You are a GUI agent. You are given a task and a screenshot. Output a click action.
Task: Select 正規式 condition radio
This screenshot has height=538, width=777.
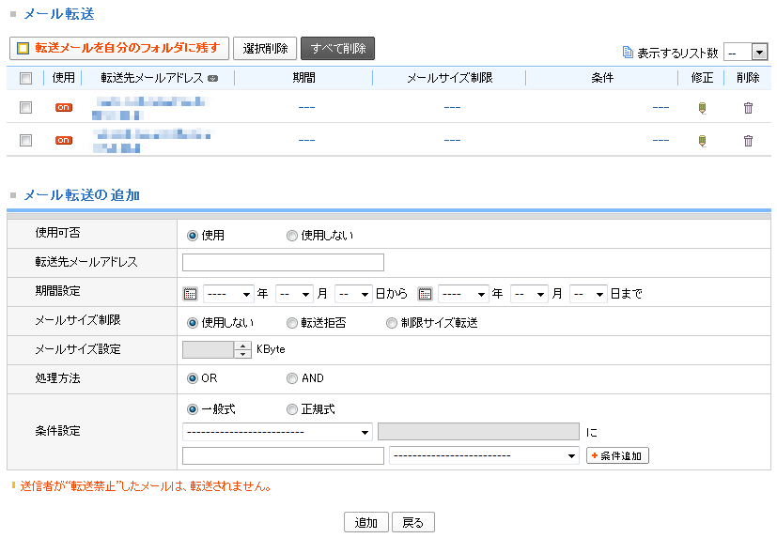[x=292, y=409]
